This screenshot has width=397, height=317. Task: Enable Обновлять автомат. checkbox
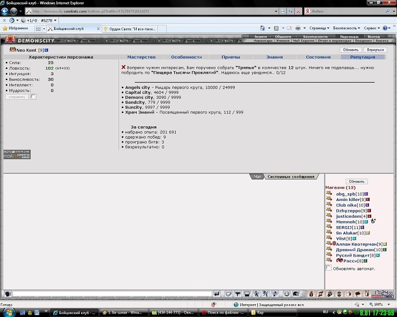[x=329, y=268]
